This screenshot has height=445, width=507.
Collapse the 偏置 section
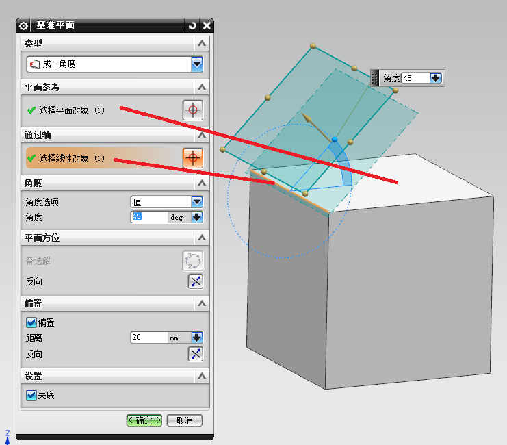202,303
